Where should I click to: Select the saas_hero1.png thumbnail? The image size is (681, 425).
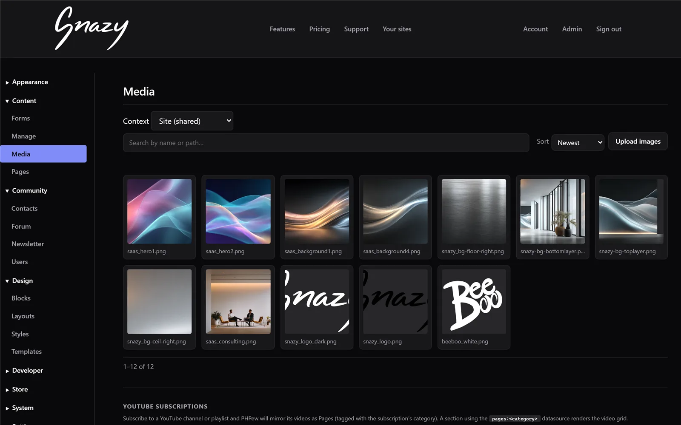[x=159, y=211]
